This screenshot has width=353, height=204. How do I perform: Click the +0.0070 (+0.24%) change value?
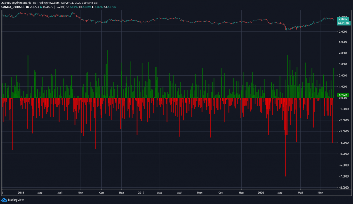(54, 7)
